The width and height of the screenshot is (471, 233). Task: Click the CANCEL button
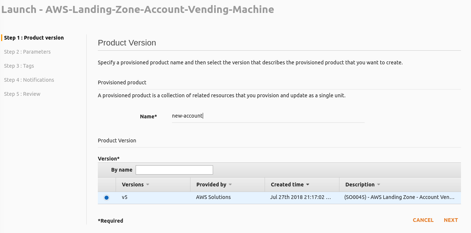click(423, 220)
